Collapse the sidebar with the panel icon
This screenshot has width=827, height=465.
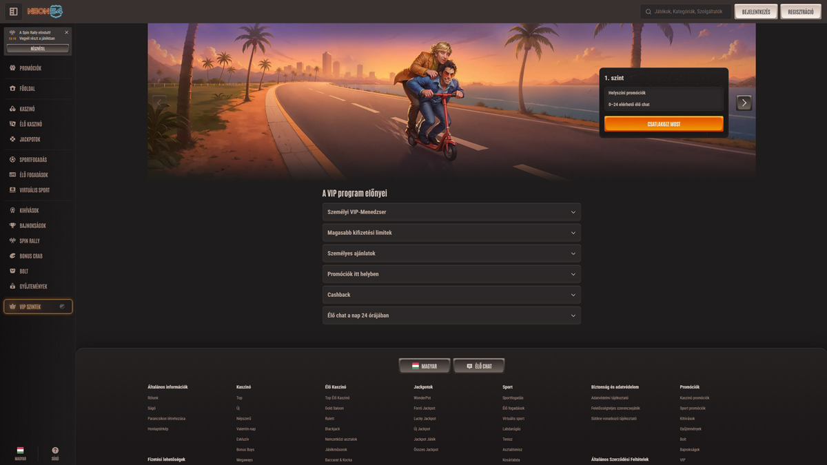(x=13, y=12)
